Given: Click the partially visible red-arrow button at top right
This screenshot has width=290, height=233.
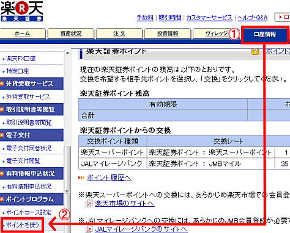Looking at the screenshot, I should pyautogui.click(x=283, y=18).
